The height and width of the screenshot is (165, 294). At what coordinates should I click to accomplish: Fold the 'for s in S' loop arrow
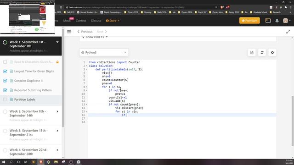pos(86,87)
